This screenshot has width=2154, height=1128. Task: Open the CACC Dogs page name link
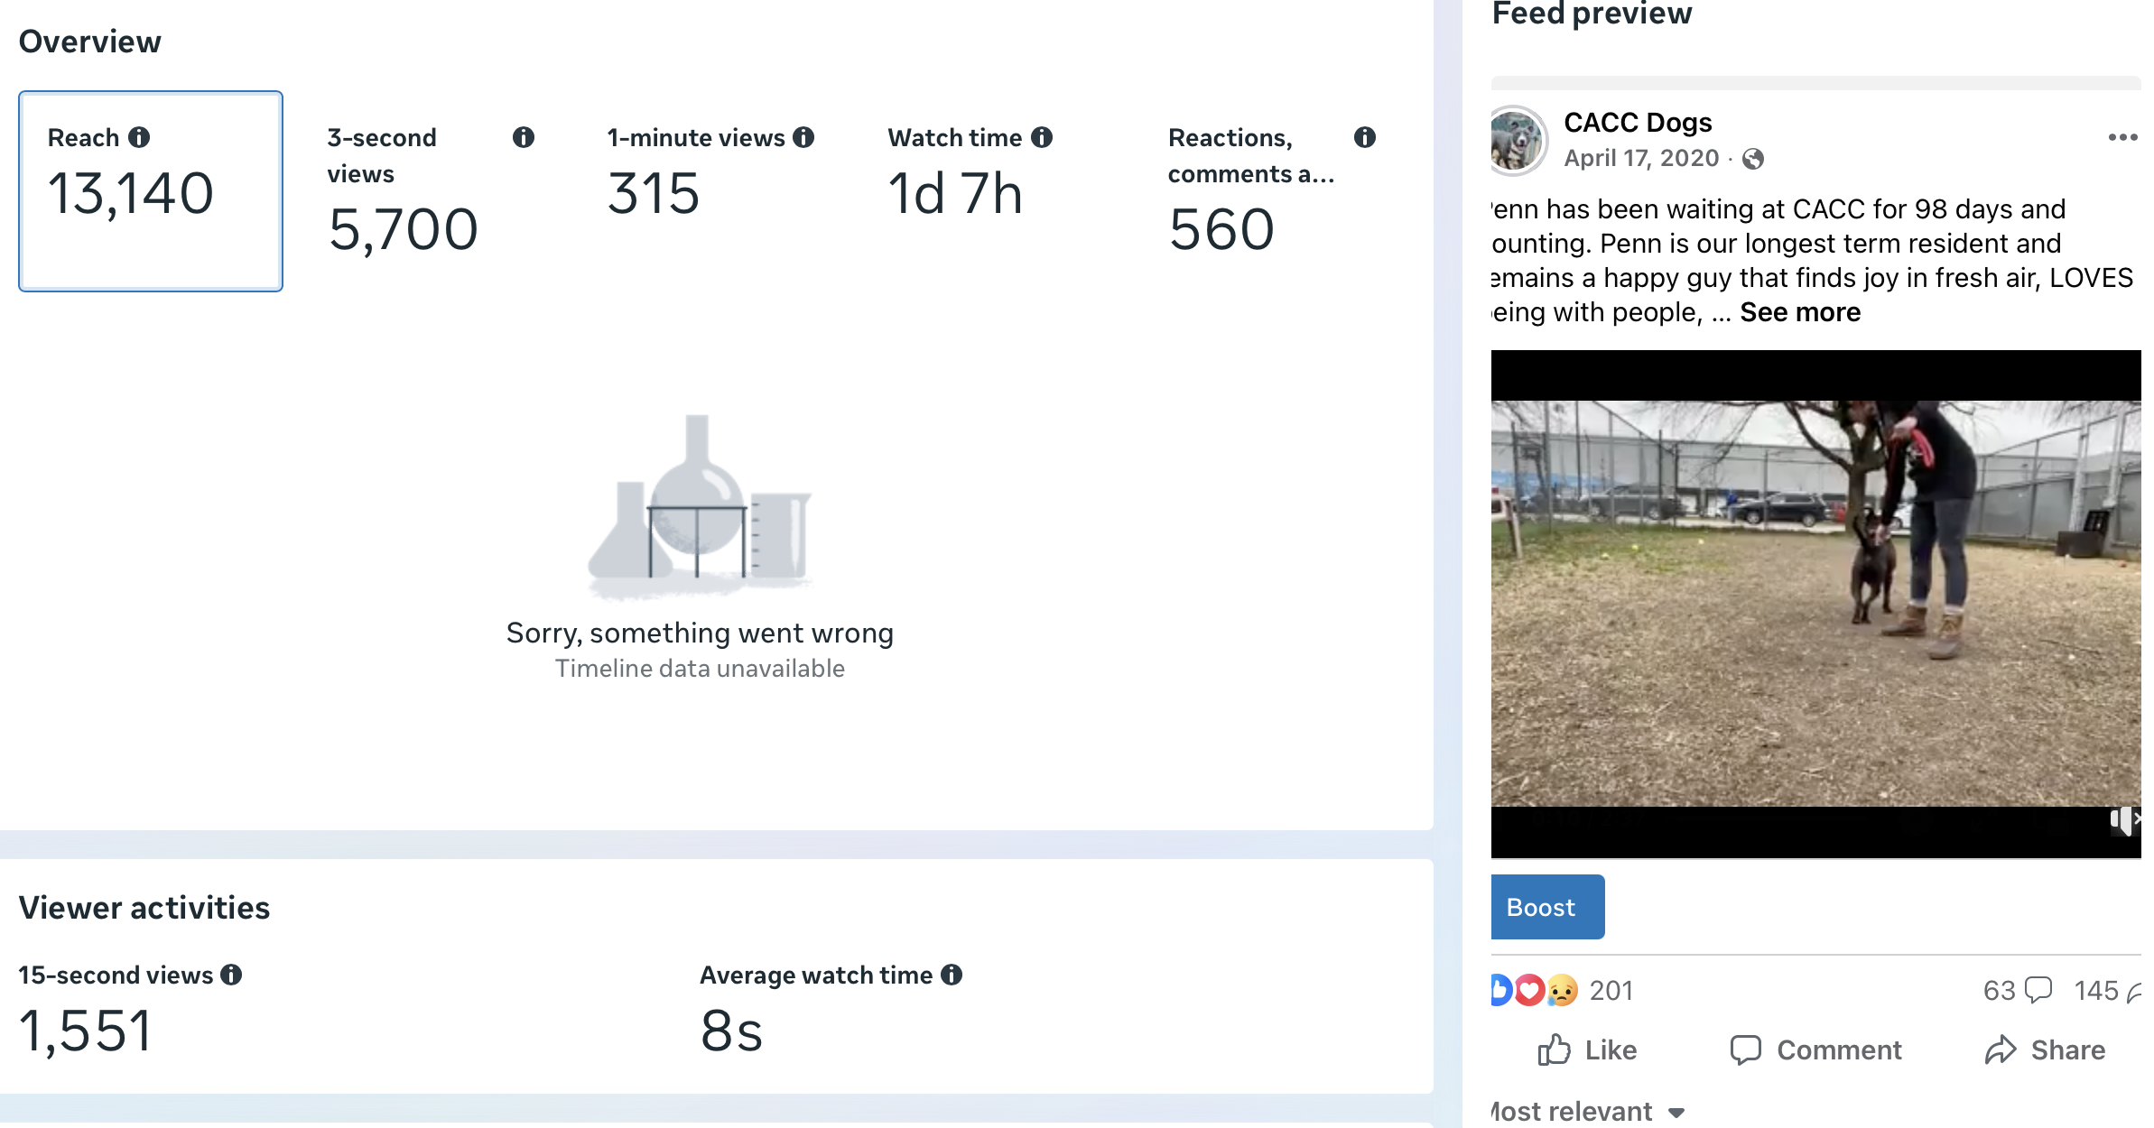coord(1637,123)
